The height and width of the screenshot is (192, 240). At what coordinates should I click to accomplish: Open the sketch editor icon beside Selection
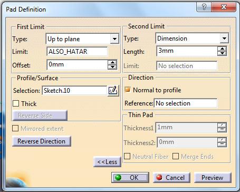[x=113, y=91]
